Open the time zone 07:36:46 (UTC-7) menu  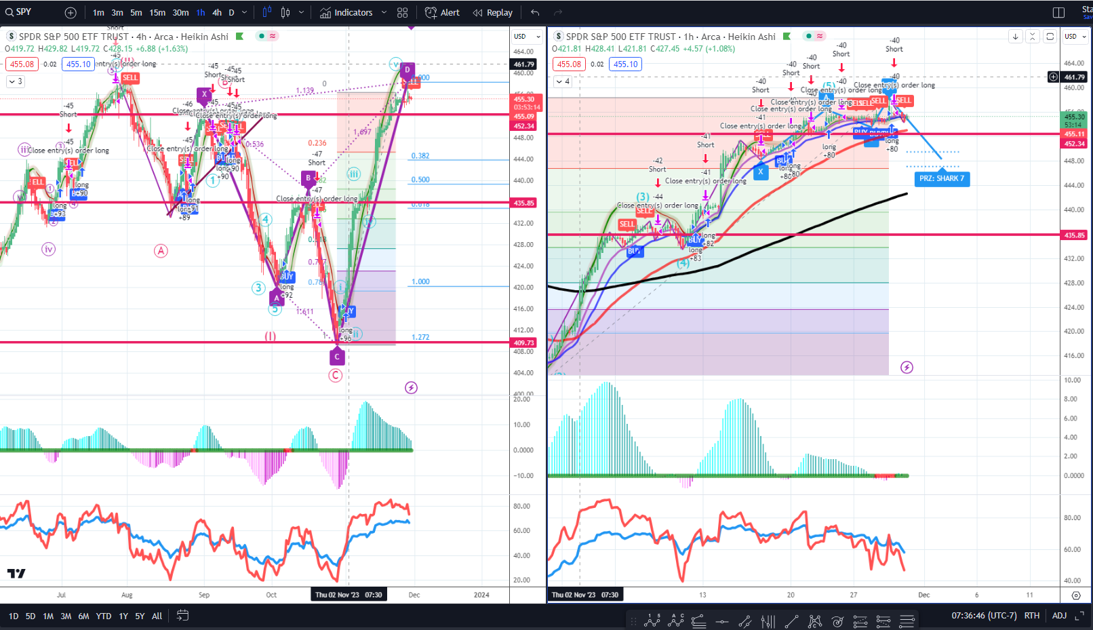point(984,616)
